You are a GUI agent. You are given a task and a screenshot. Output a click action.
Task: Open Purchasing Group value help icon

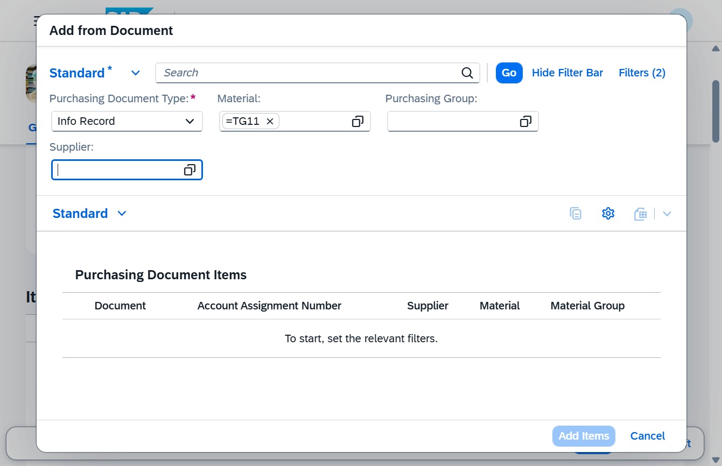(x=525, y=122)
